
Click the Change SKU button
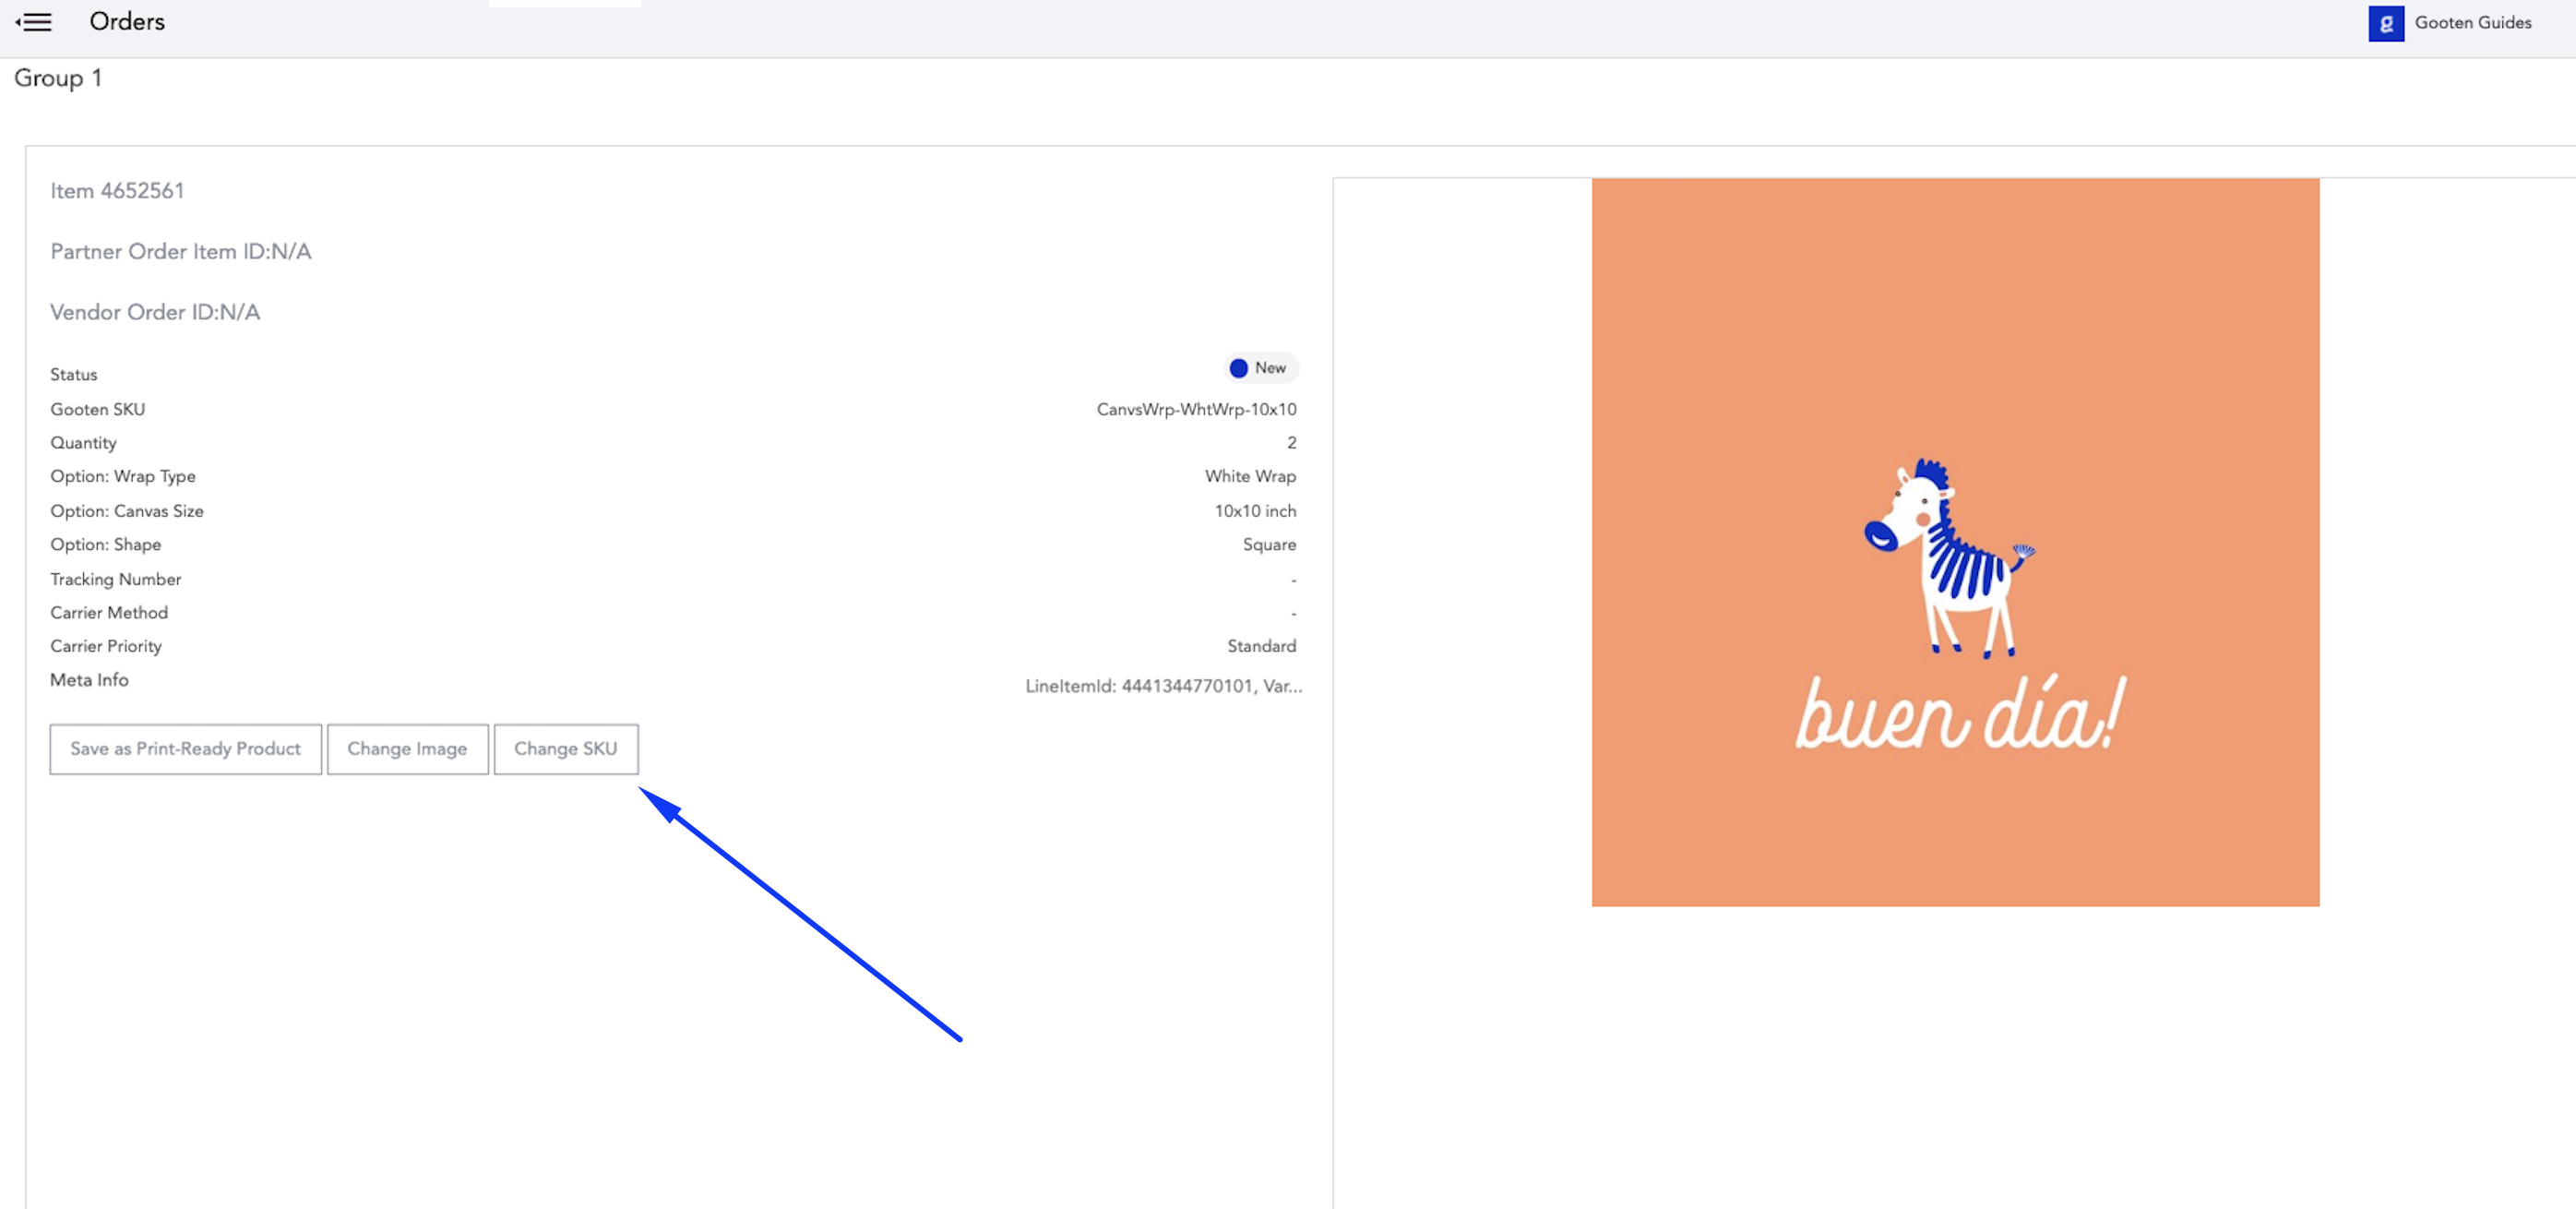tap(566, 749)
